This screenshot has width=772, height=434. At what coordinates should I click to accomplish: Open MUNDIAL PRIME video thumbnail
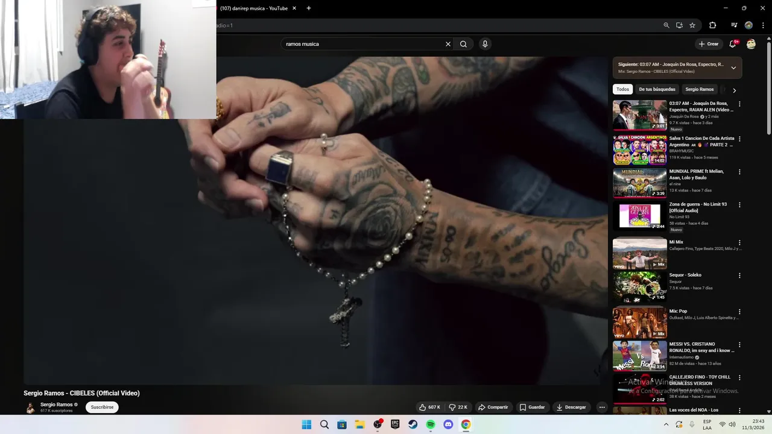[639, 183]
